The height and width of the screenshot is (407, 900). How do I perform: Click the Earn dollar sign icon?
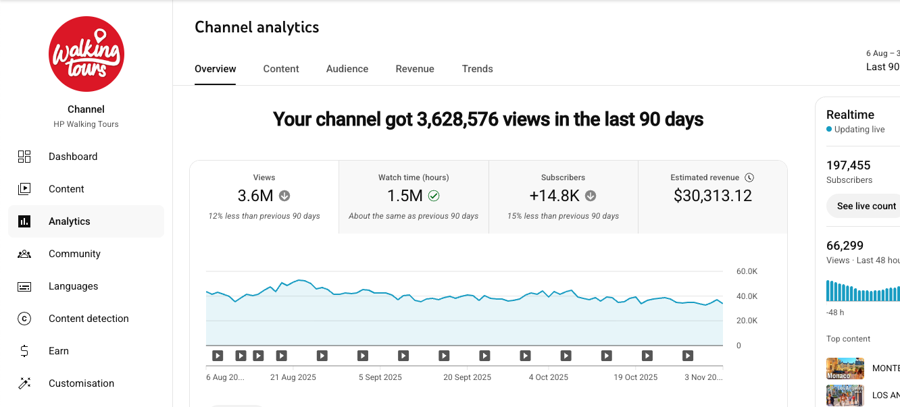click(x=24, y=351)
